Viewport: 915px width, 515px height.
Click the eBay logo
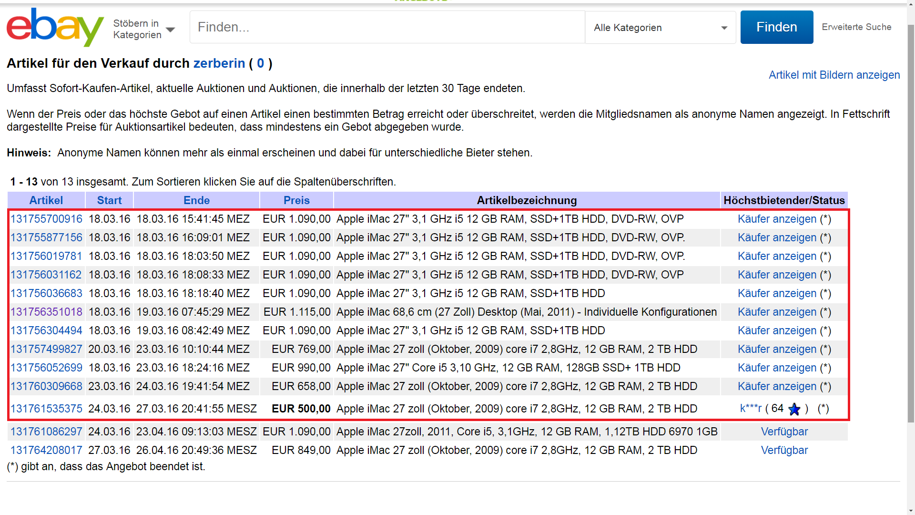[55, 27]
